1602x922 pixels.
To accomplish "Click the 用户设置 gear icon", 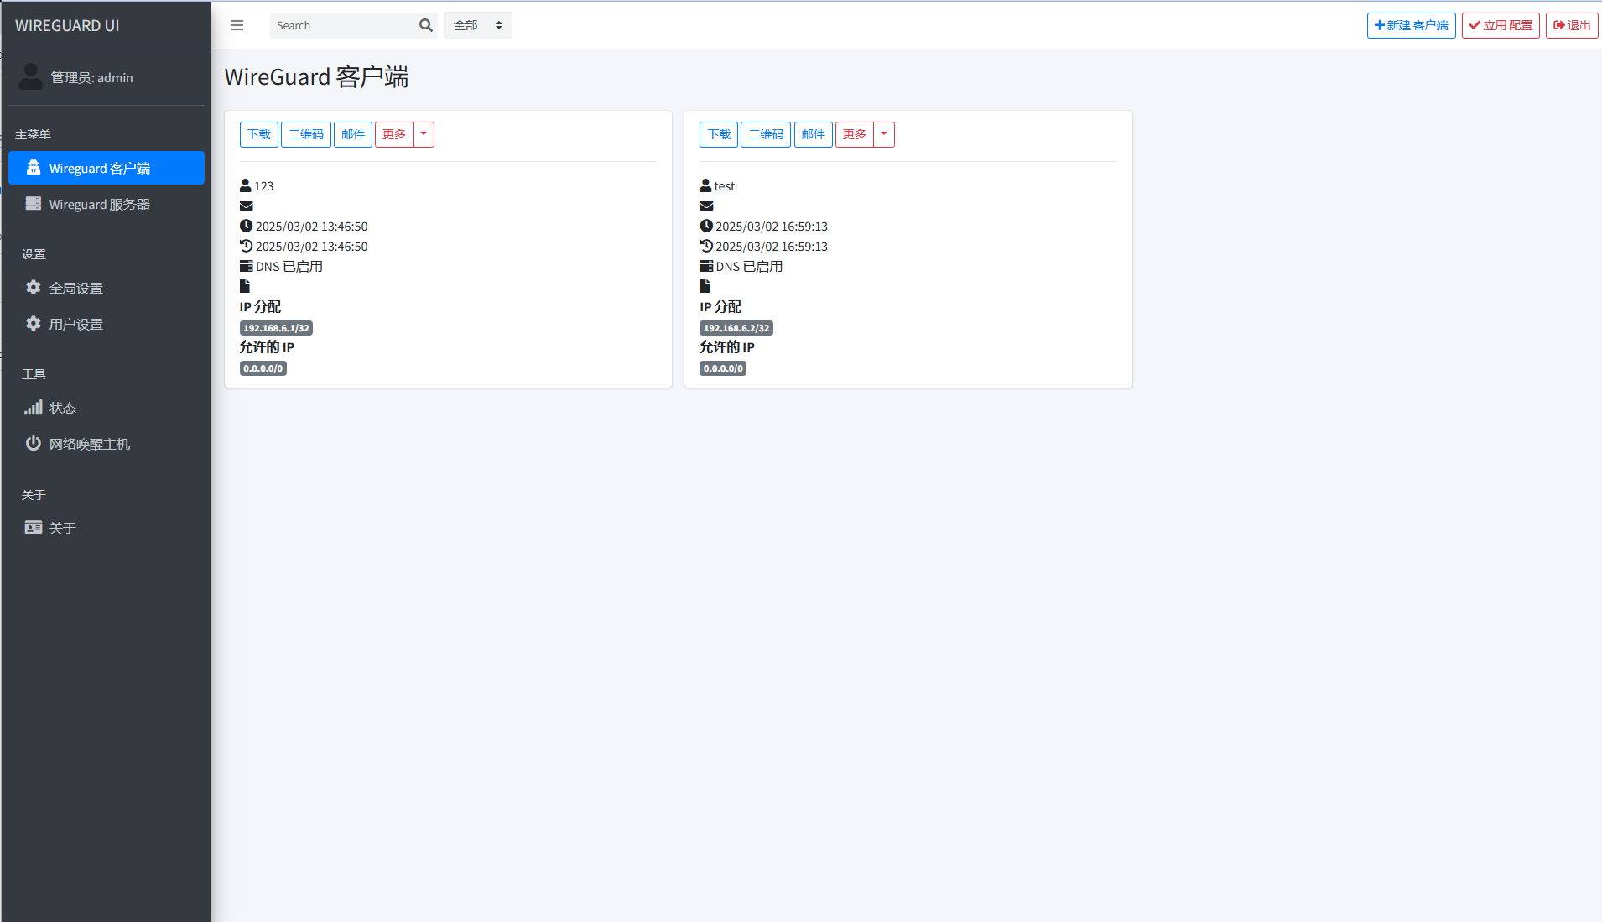I will tap(34, 324).
